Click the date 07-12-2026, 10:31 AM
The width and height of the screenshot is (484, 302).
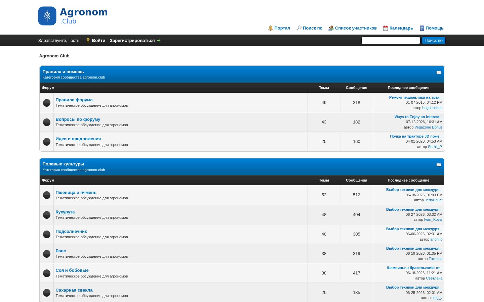tap(424, 122)
